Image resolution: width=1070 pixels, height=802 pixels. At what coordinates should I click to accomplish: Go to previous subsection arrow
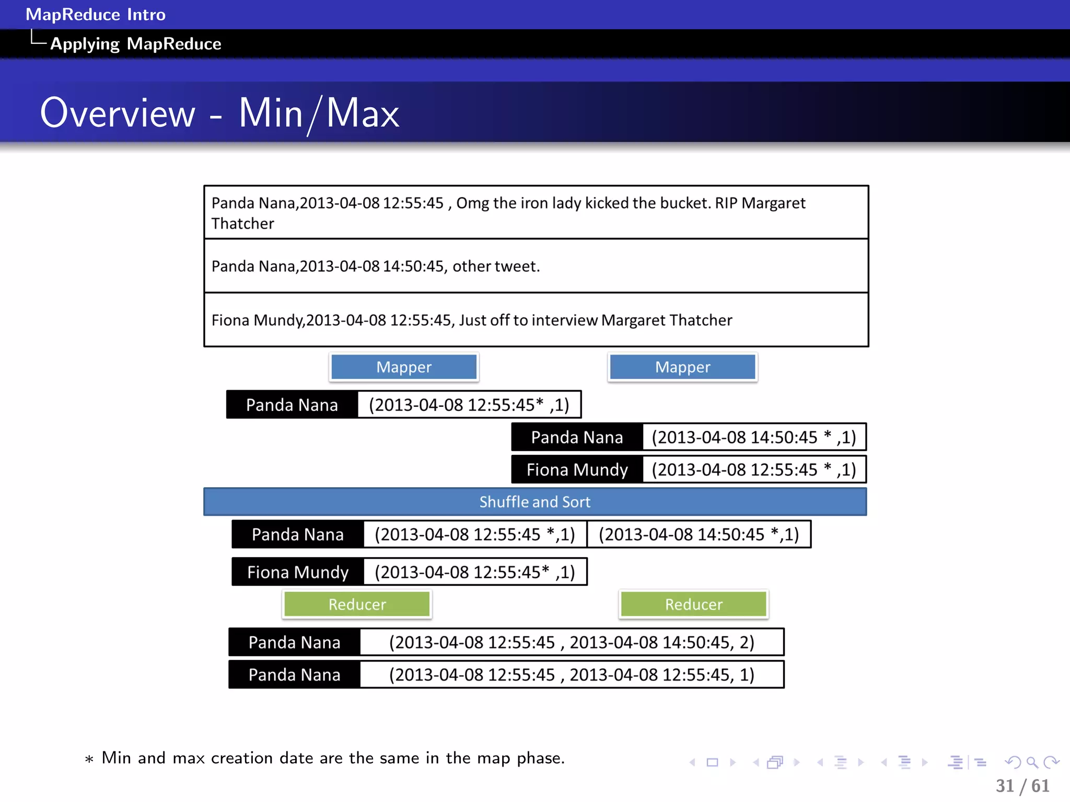tap(820, 762)
